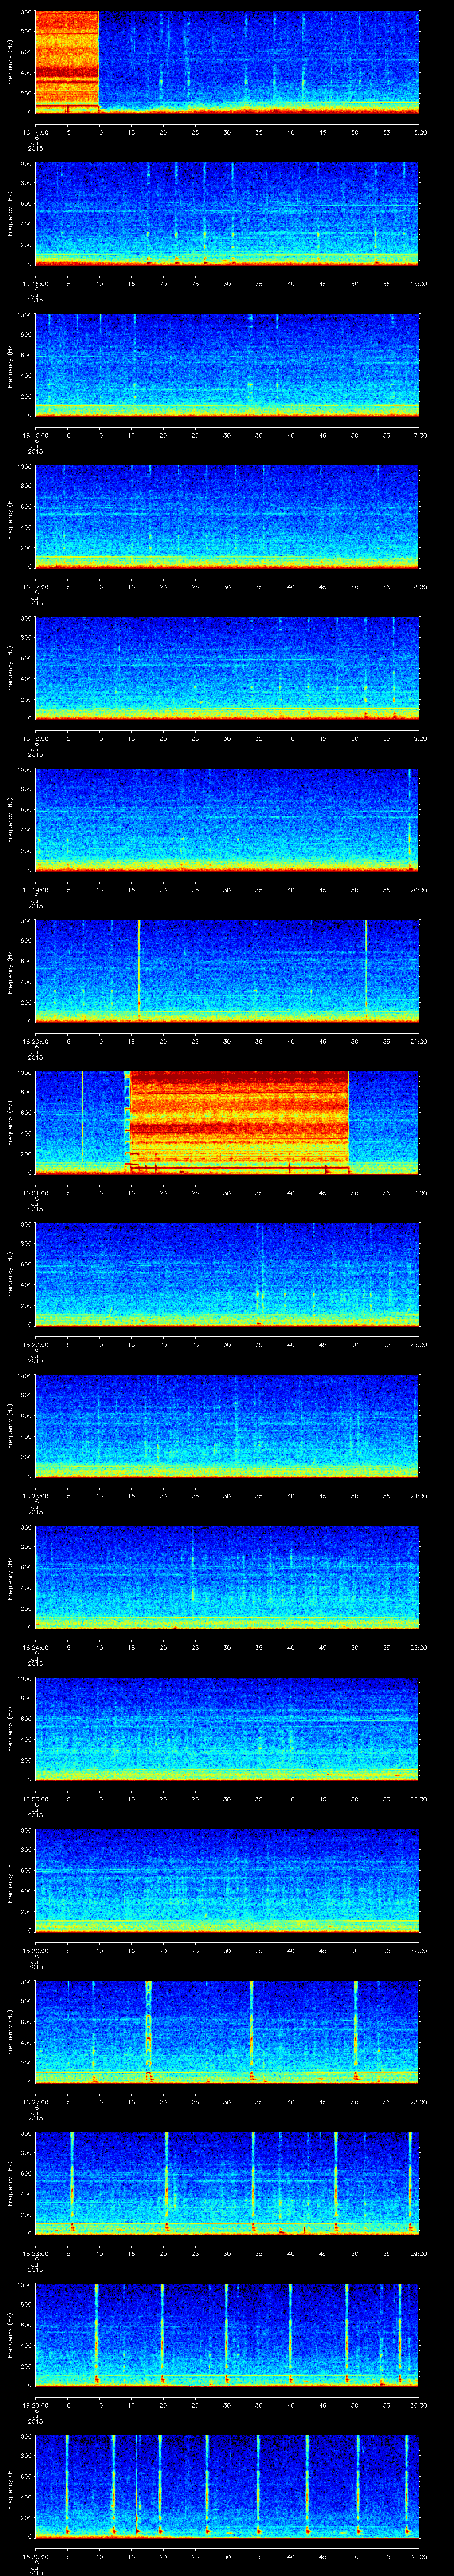Image resolution: width=454 pixels, height=2576 pixels.
Task: Click the 16:29:00 start time label
Action: click(35, 2405)
